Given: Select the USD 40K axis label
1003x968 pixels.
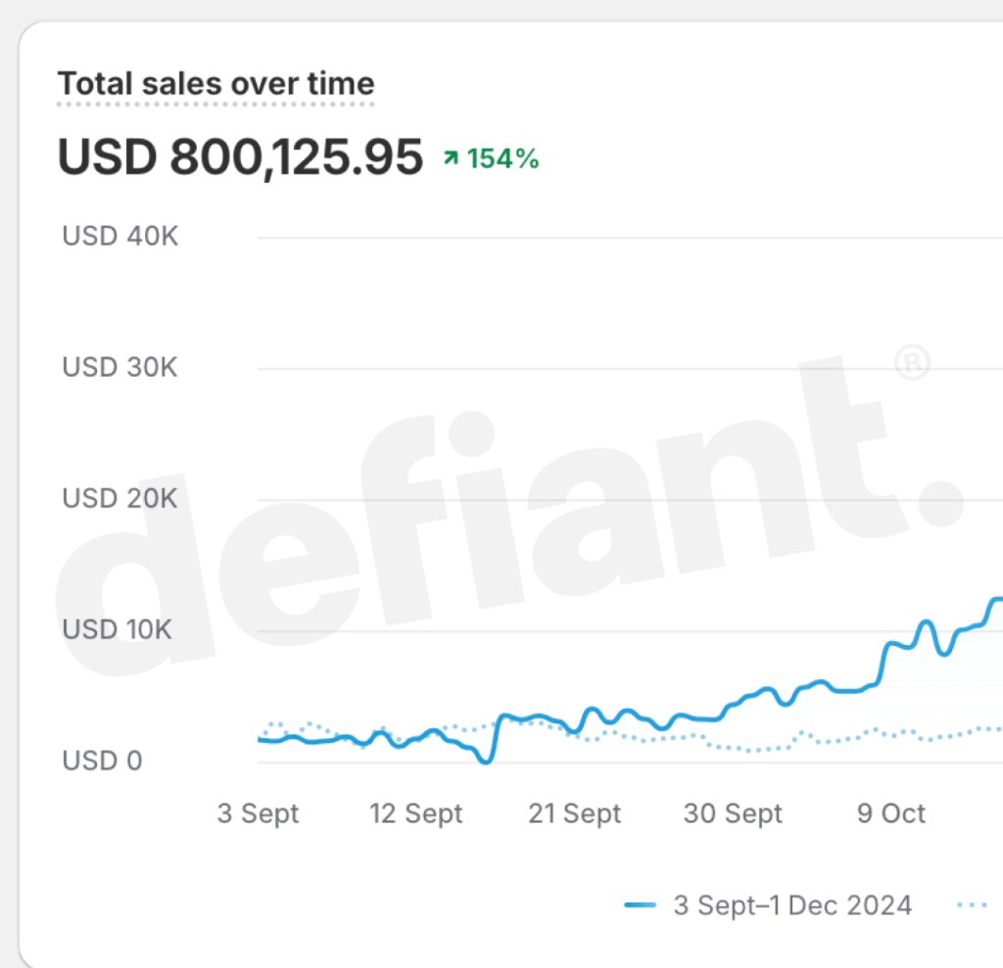Looking at the screenshot, I should [119, 236].
